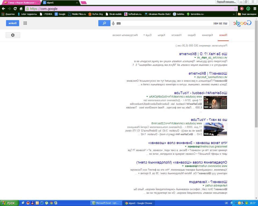Select the Новости search tab
This screenshot has width=258, height=206.
[x=176, y=35]
